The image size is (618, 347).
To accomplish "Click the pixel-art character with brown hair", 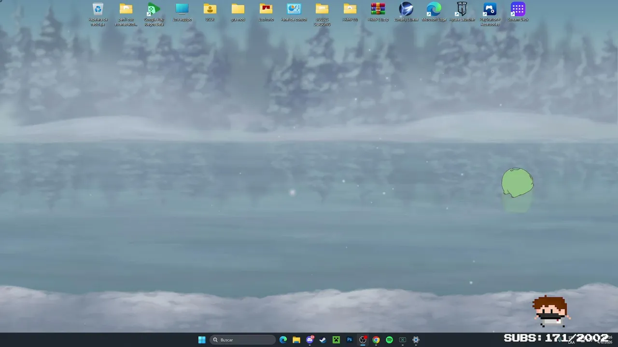I will coord(551,311).
